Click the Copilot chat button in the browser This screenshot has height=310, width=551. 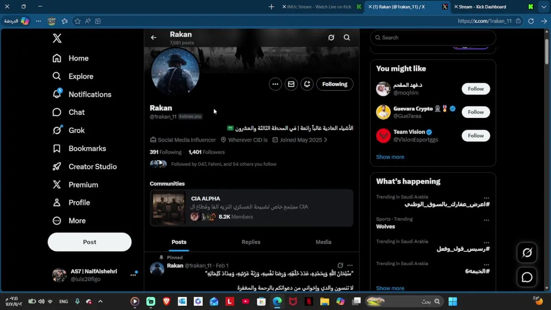[x=17, y=21]
